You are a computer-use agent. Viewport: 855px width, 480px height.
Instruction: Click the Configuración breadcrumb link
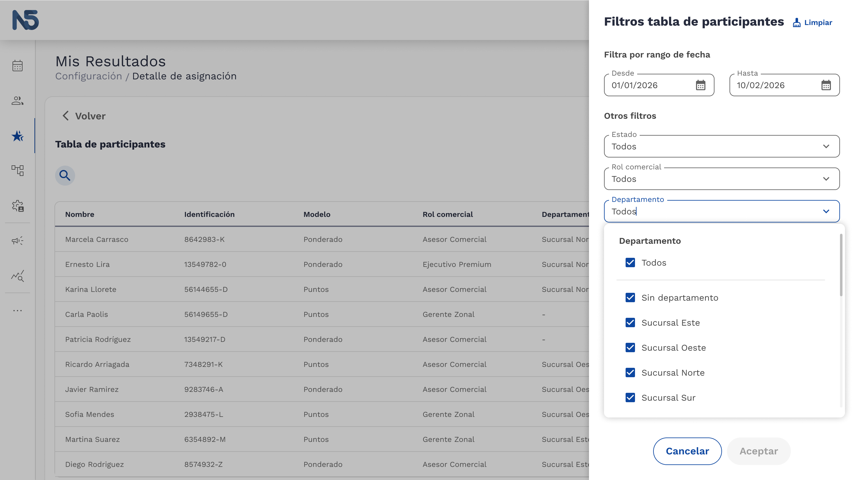click(89, 76)
